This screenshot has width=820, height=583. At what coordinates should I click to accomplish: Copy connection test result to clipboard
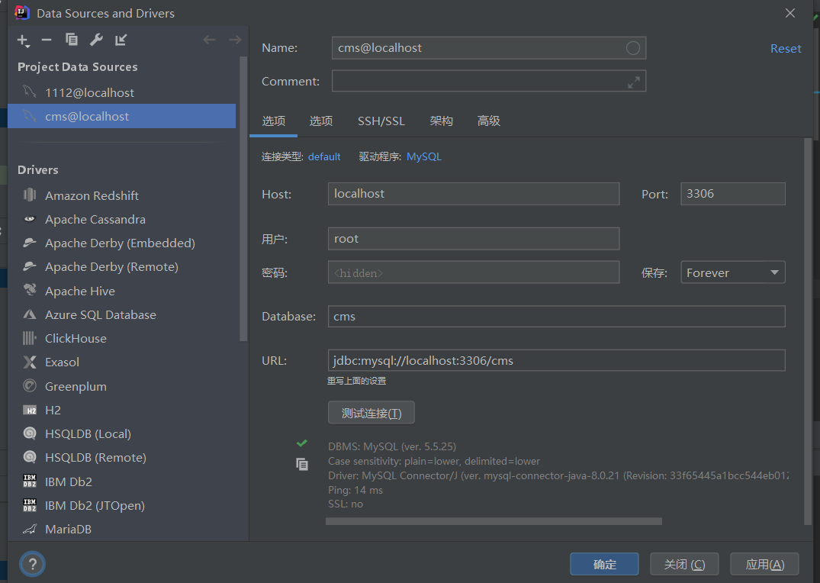pyautogui.click(x=302, y=464)
